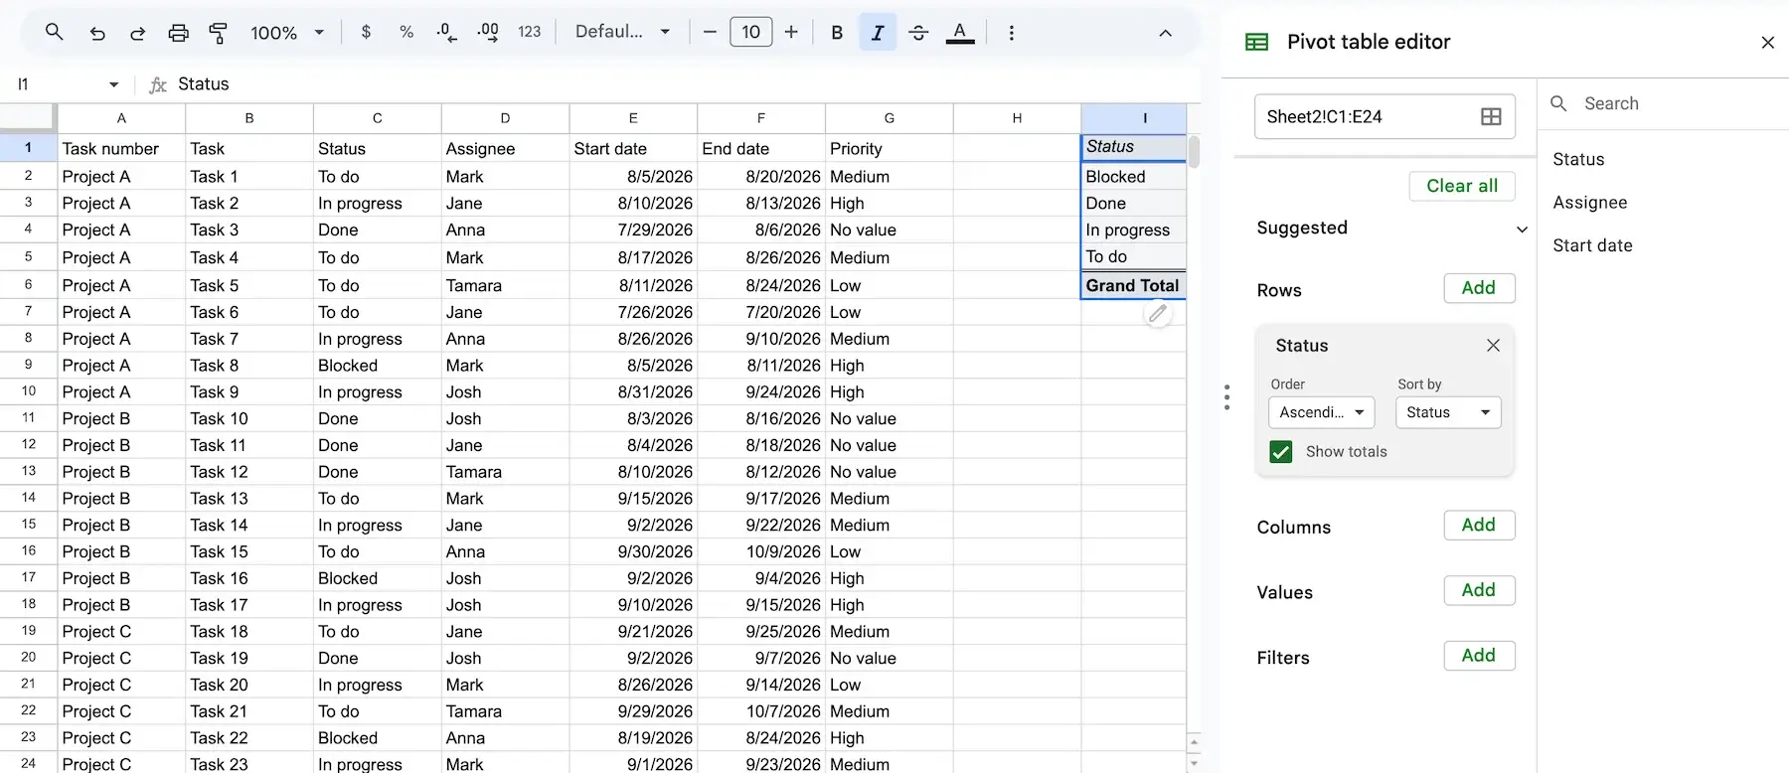Remove the Status row field
Viewport: 1789px width, 773px height.
(x=1493, y=345)
